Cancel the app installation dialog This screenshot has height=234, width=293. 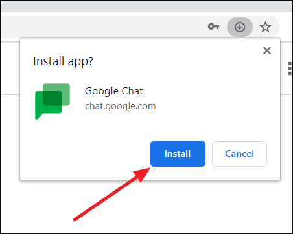pos(239,154)
